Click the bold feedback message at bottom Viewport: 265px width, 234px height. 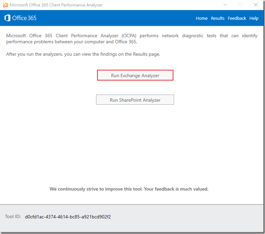[x=129, y=189]
